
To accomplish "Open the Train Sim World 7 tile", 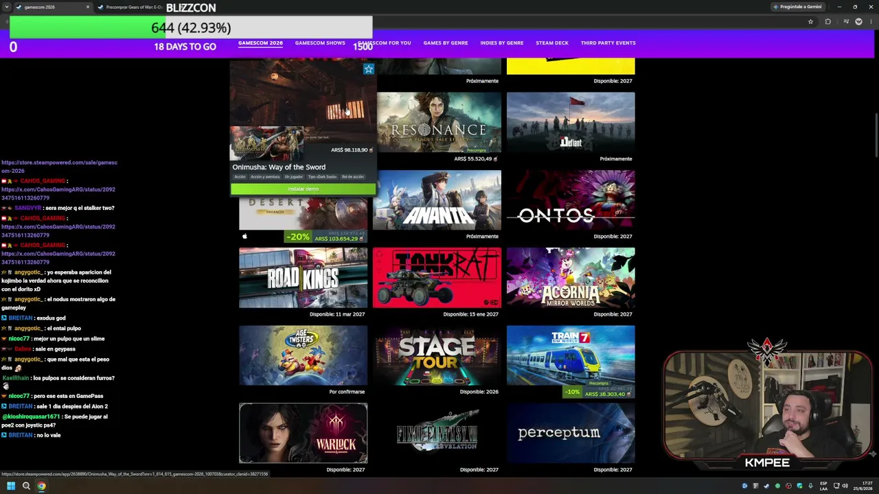I will click(x=571, y=355).
